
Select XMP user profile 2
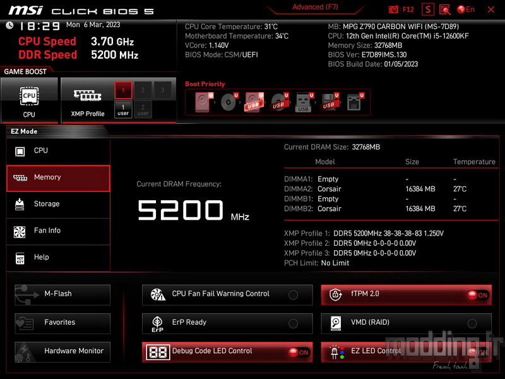tap(143, 109)
